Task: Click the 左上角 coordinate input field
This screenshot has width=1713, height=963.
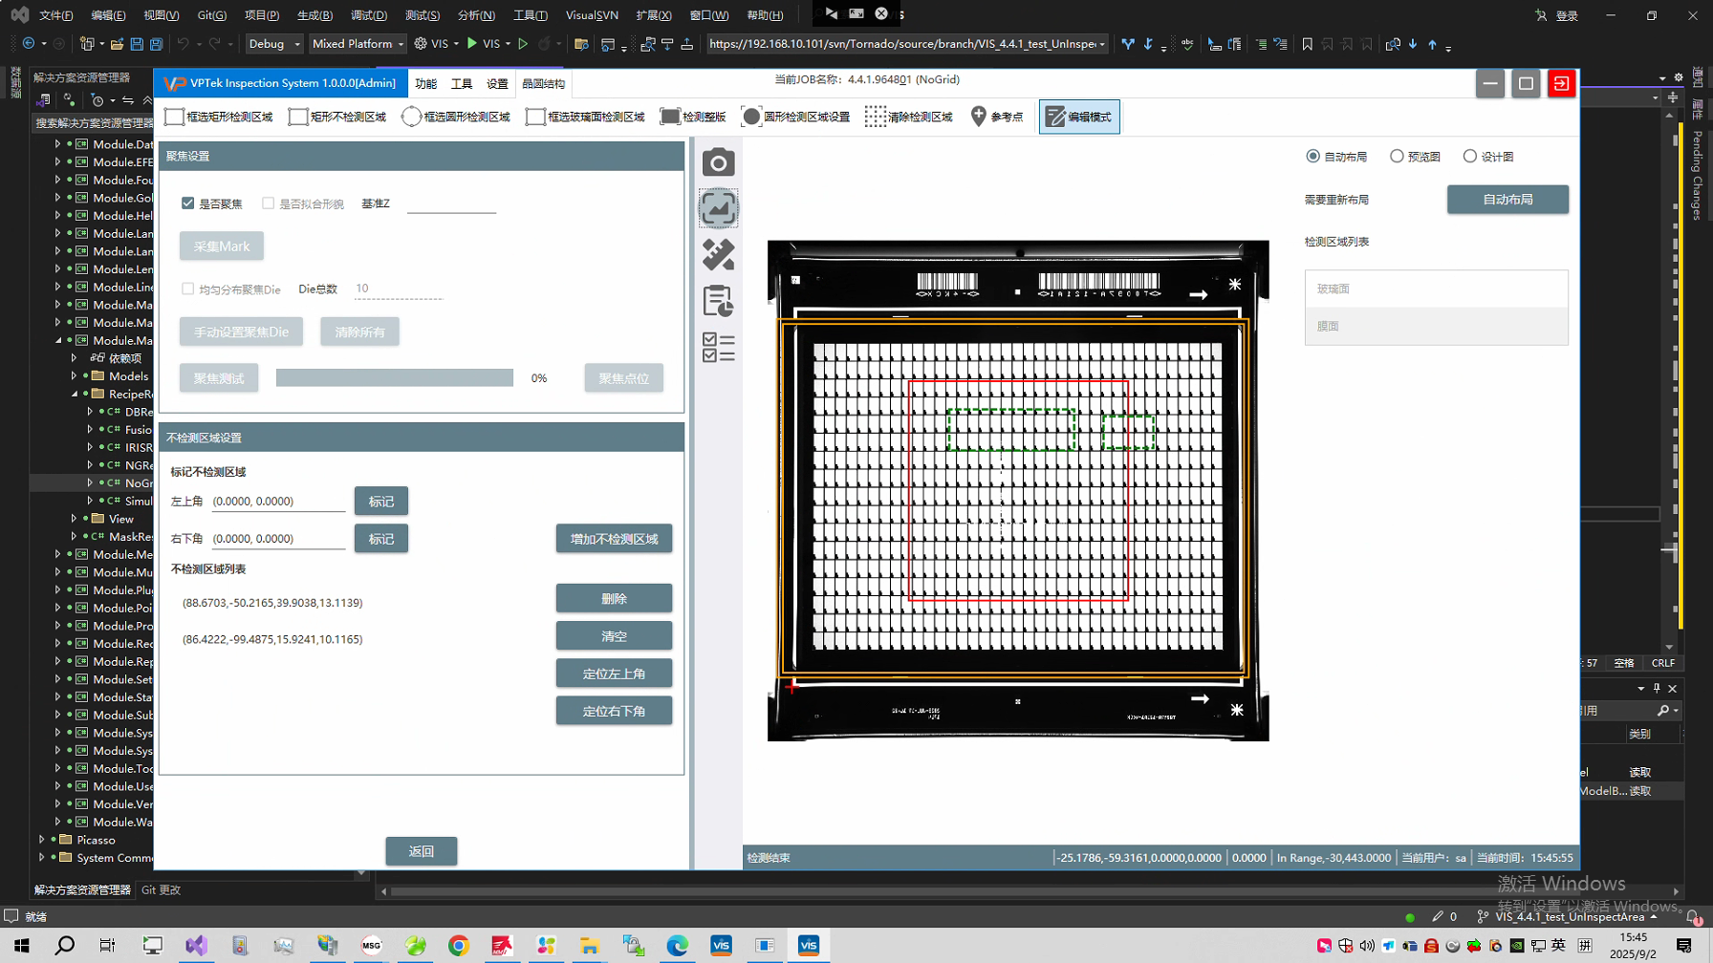Action: coord(278,502)
